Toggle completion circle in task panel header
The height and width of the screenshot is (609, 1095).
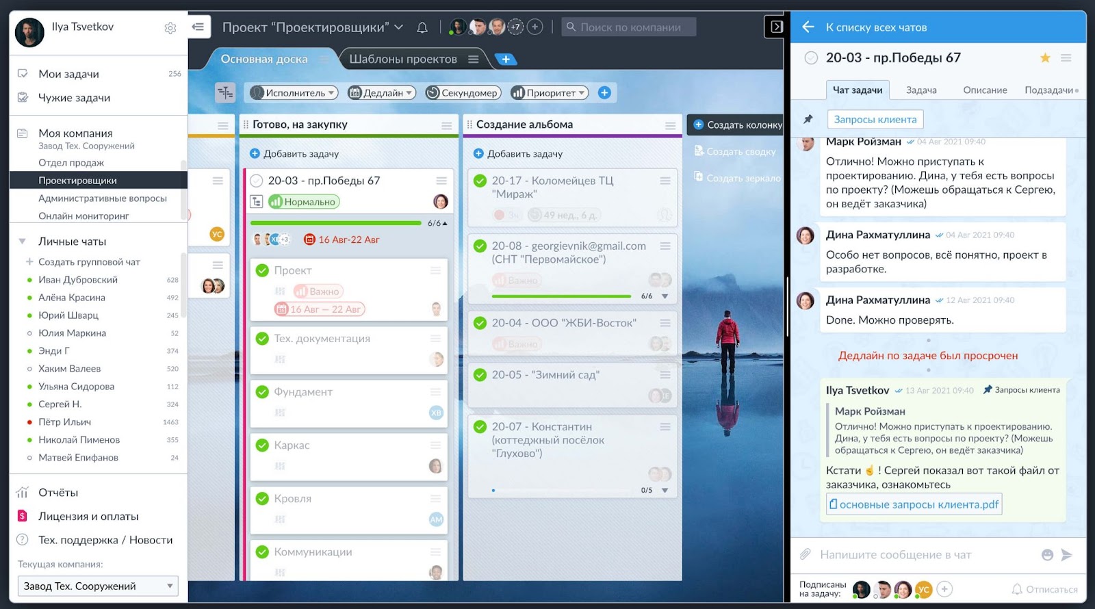(811, 58)
